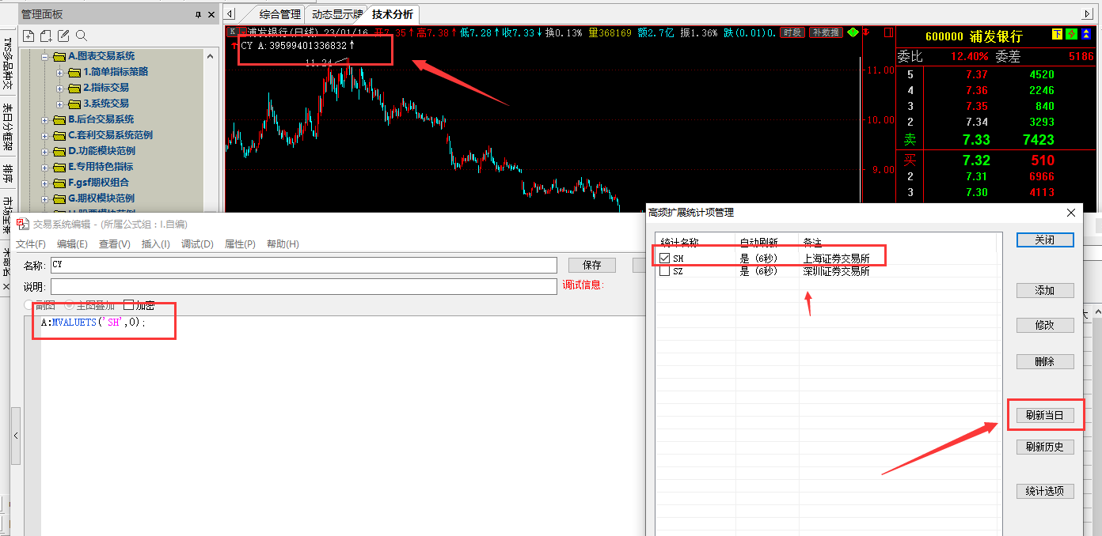Tick the SZ checkbox in statistics list

pyautogui.click(x=665, y=271)
